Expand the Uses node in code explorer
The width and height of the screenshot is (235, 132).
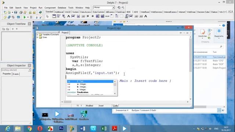coord(37,37)
